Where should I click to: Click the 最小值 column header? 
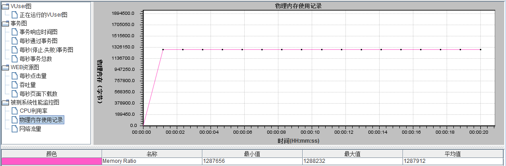click(252, 154)
